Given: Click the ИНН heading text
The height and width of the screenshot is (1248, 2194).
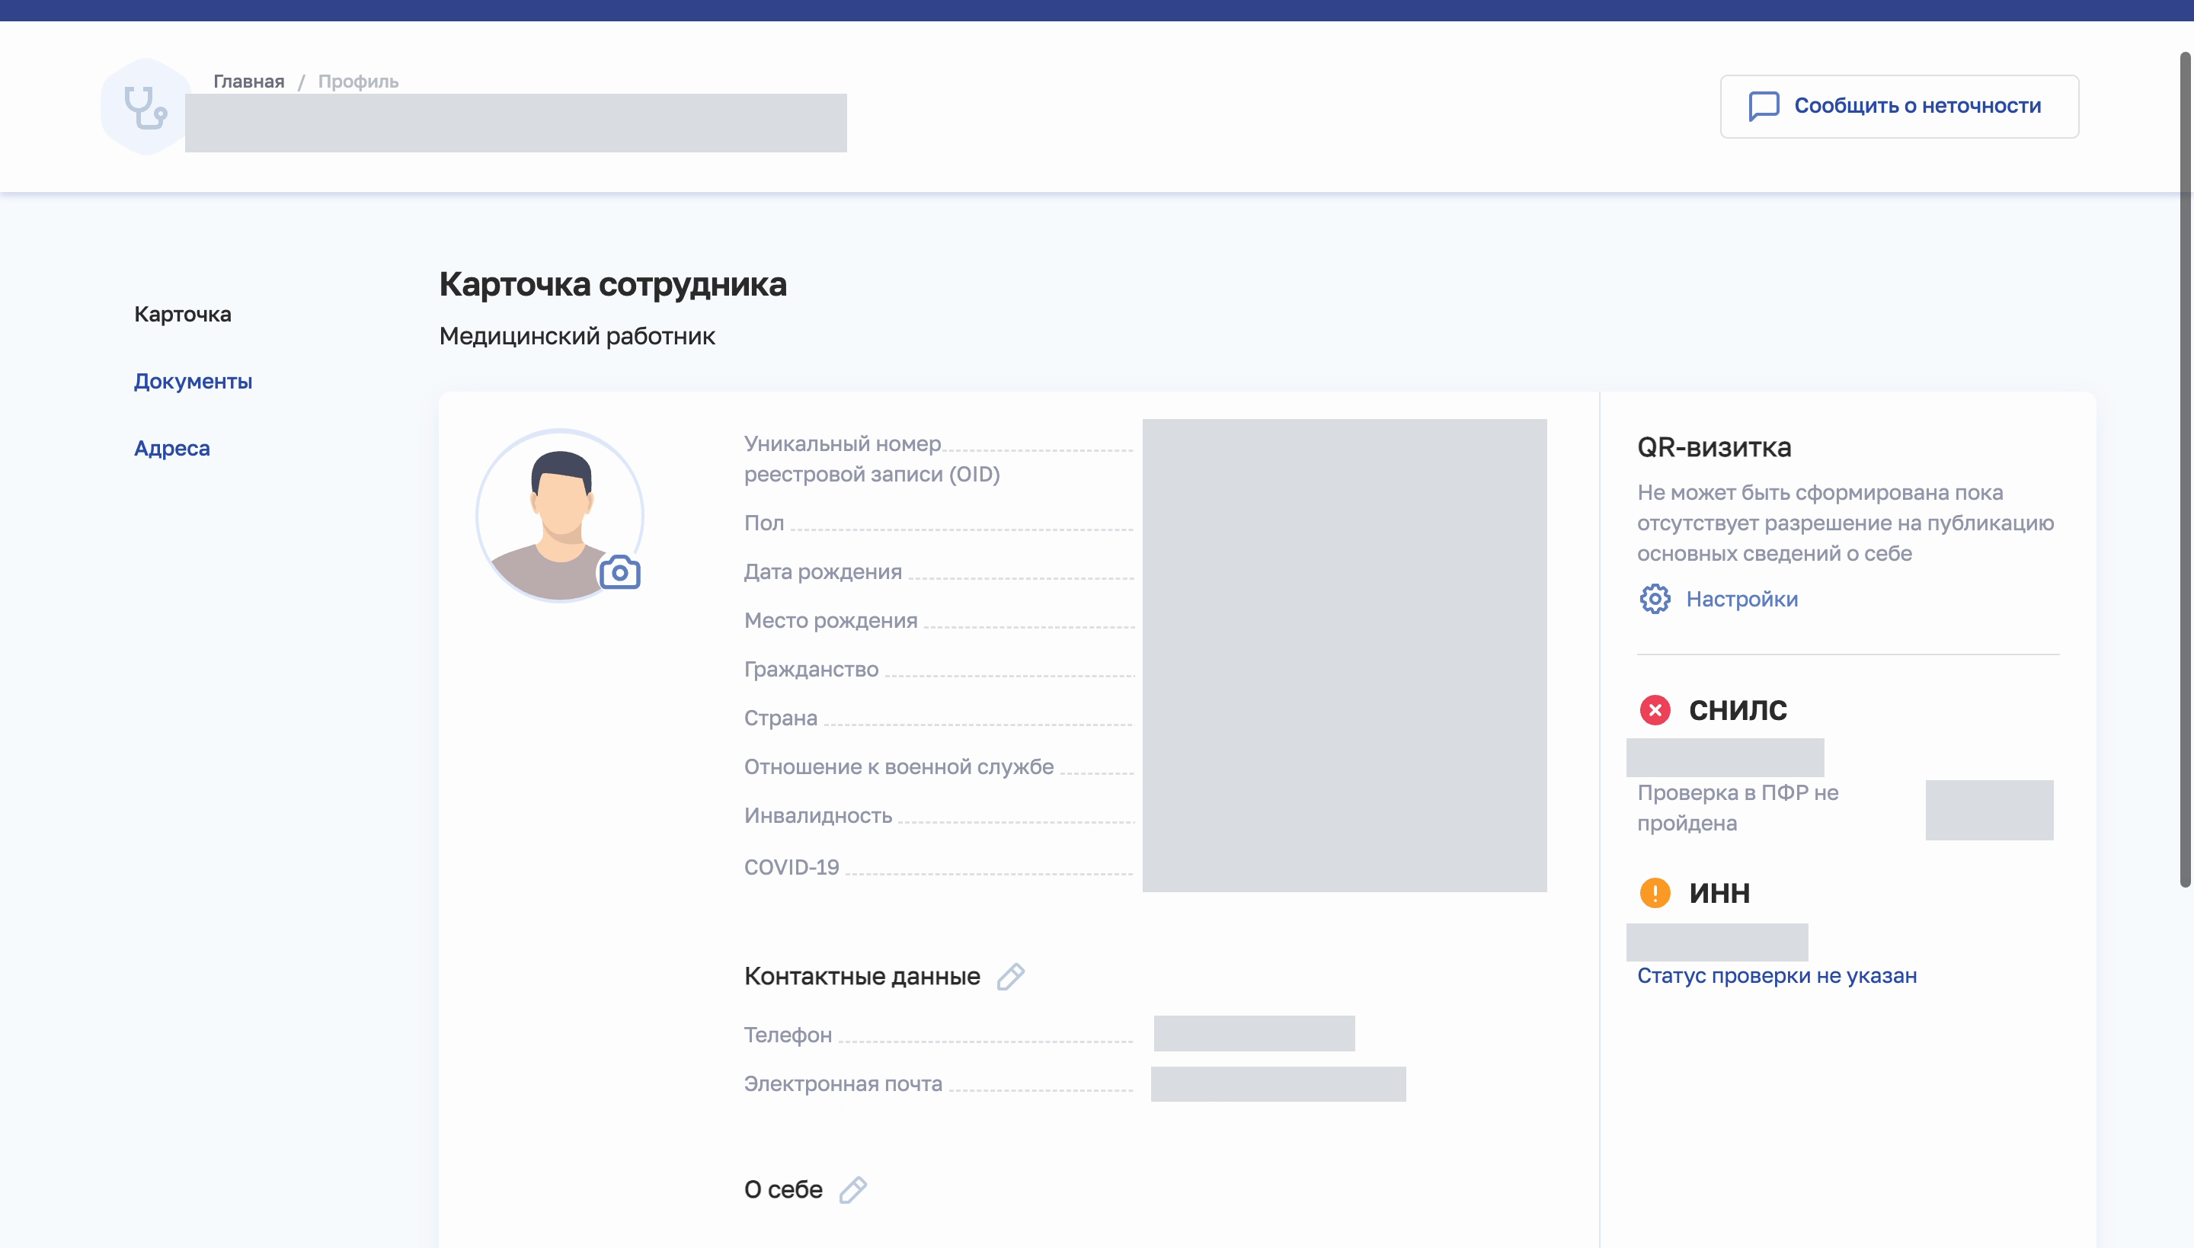Looking at the screenshot, I should pos(1719,893).
